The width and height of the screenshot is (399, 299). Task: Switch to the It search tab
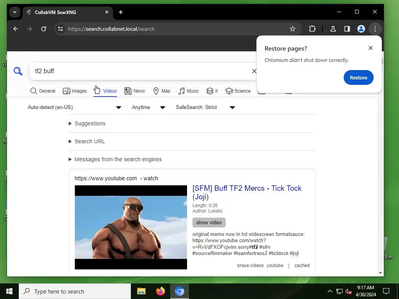(x=212, y=91)
